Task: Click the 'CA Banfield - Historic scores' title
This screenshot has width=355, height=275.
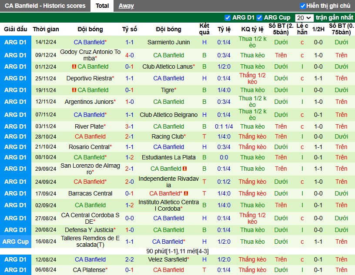Action: click(x=45, y=6)
